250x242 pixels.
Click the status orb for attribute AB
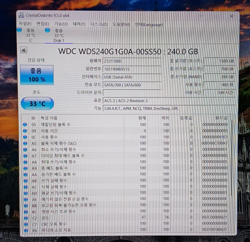point(25,181)
